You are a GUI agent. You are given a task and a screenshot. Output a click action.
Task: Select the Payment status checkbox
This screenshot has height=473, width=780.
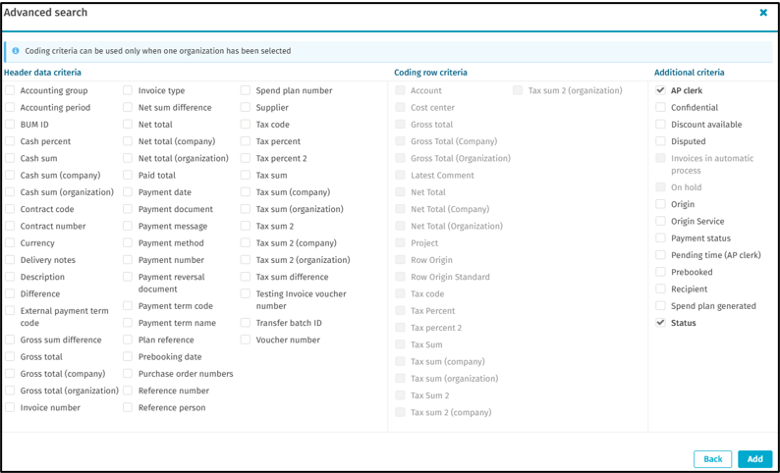click(x=661, y=238)
